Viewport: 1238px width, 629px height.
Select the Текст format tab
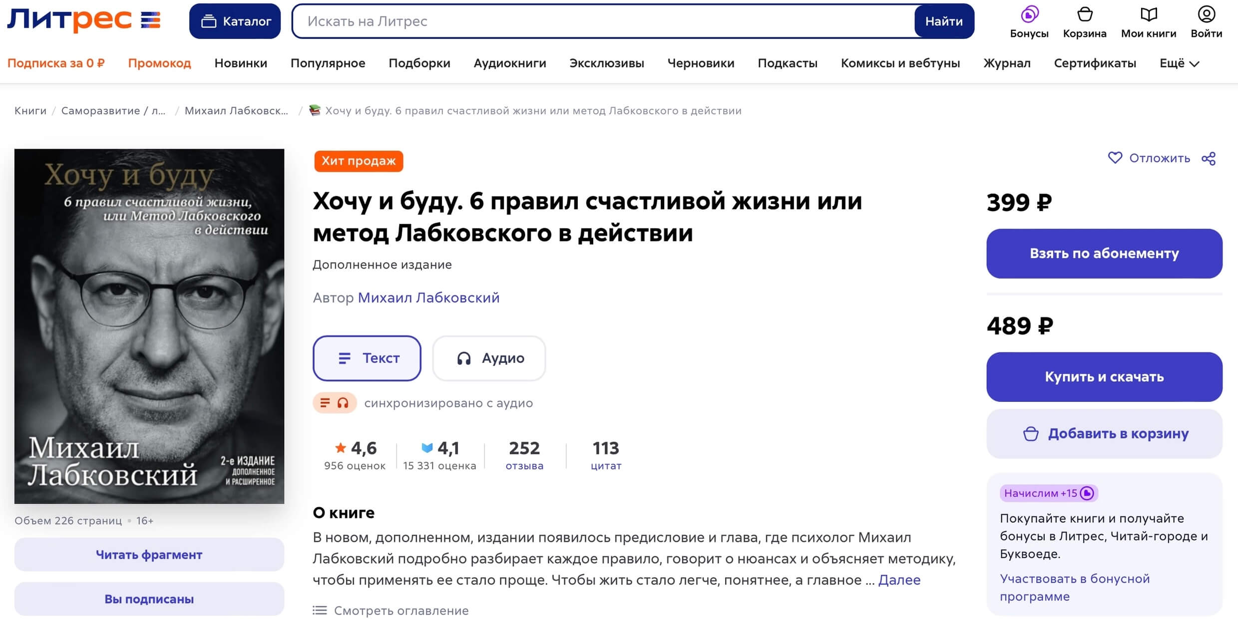coord(367,358)
